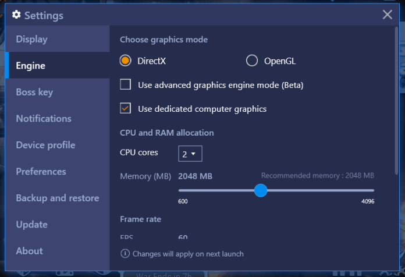
Task: Select OpenGL graphics mode
Action: point(252,61)
